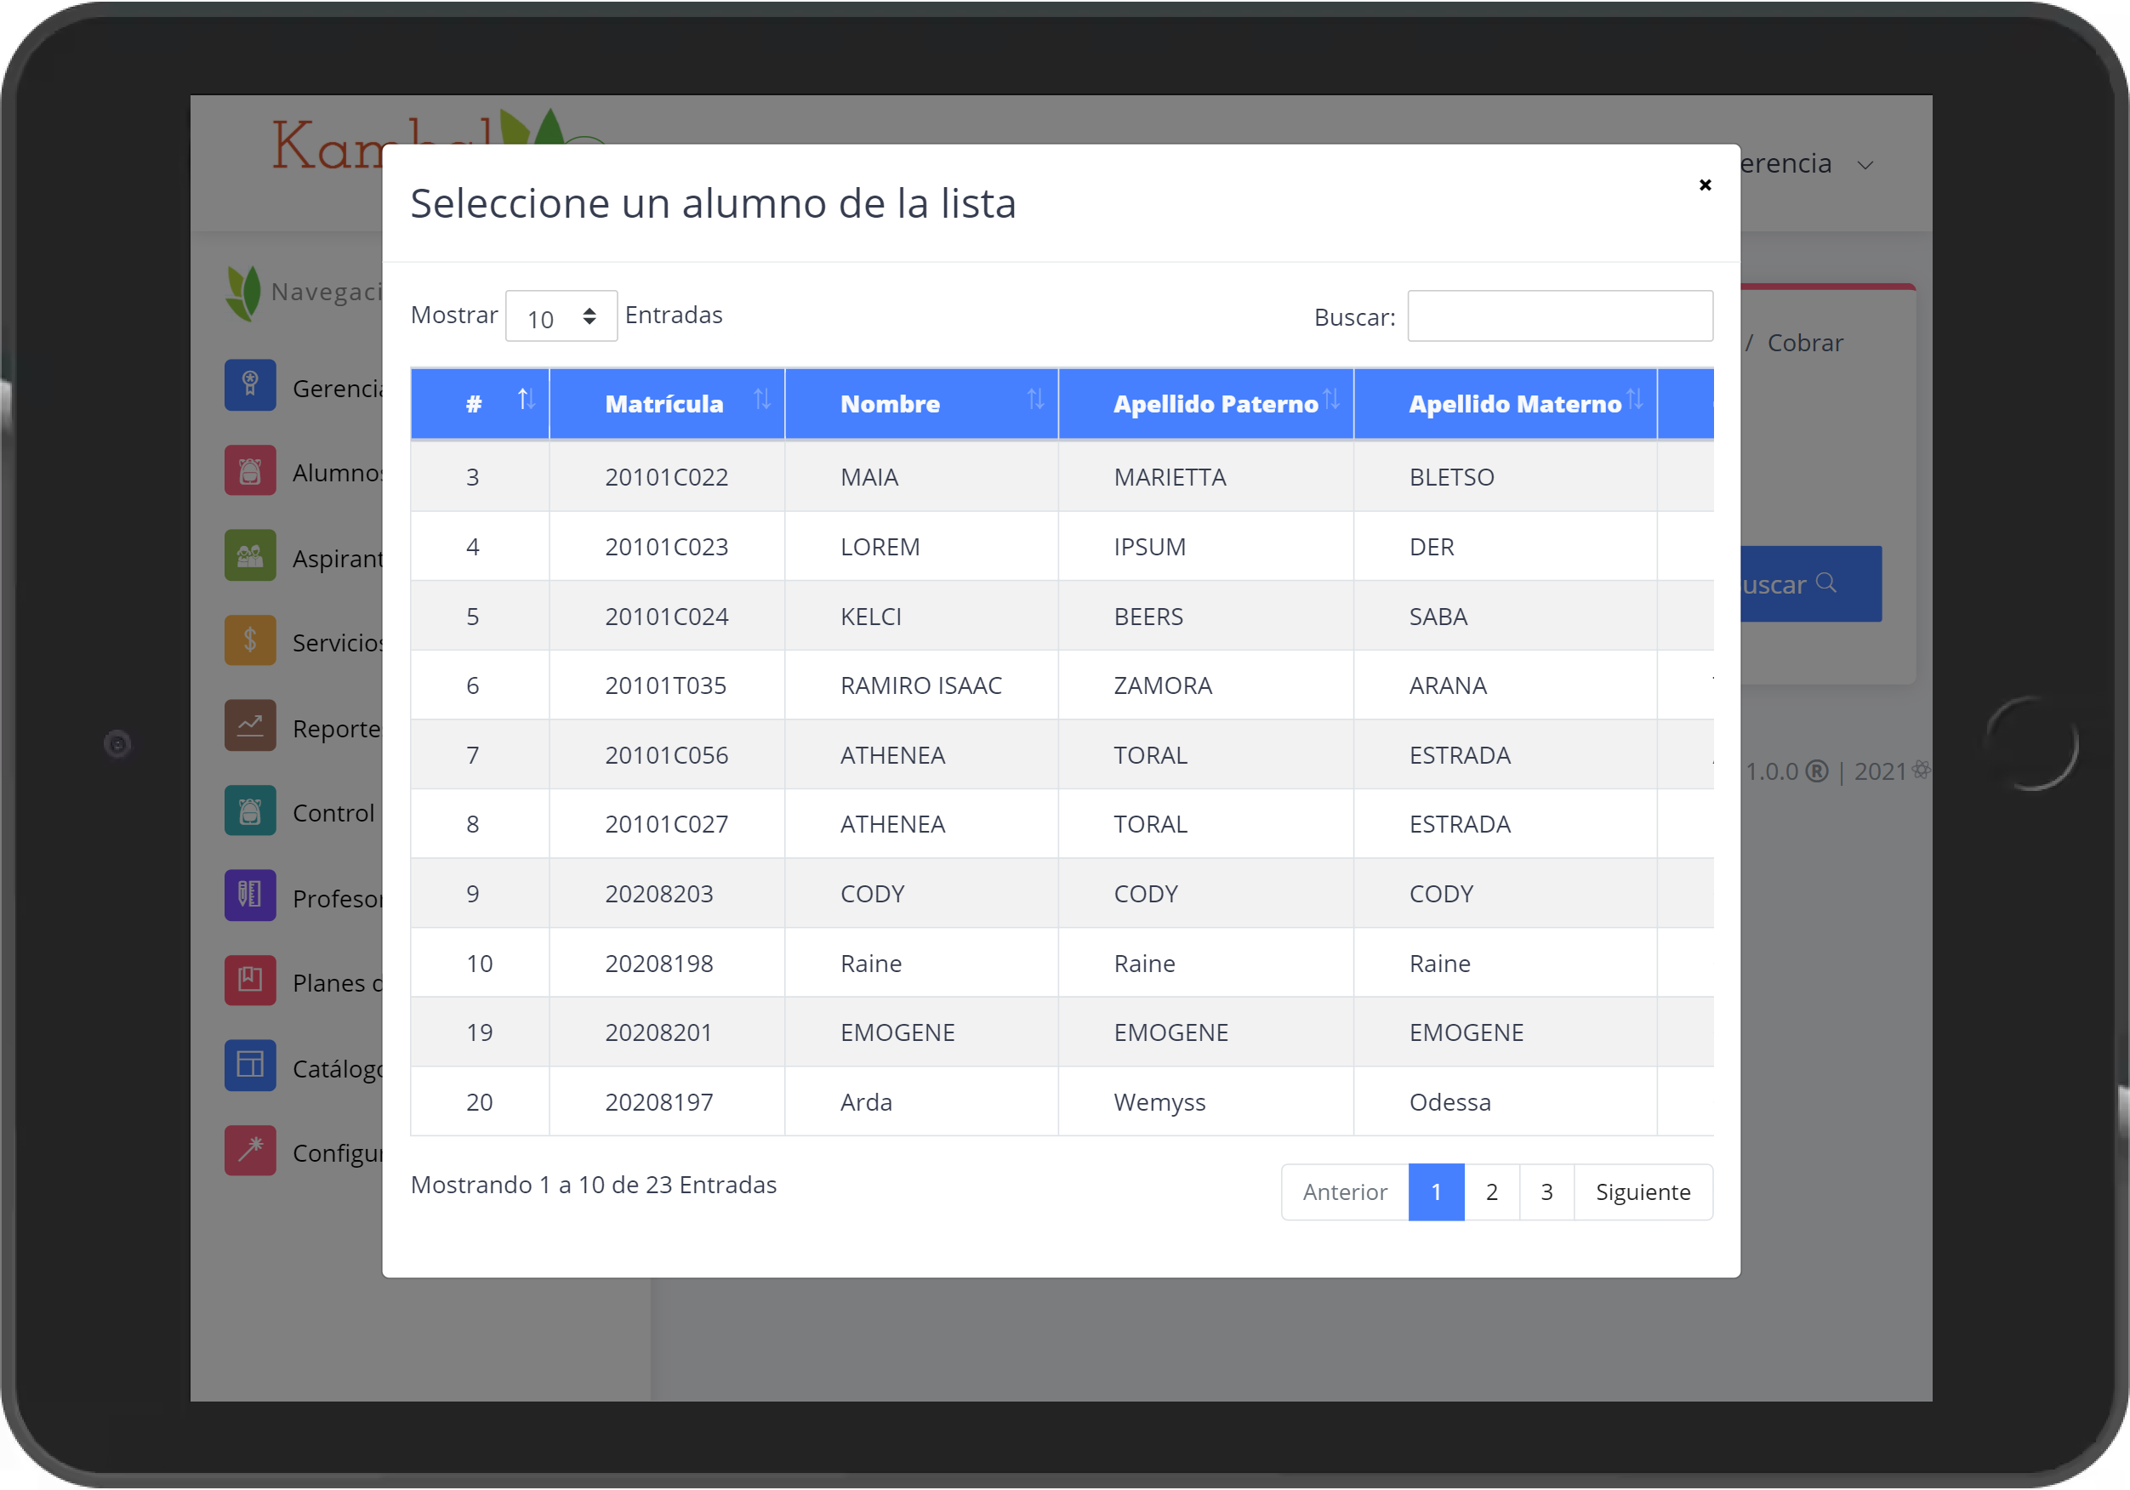Click the Mostrando 1 a 10 entries text

point(594,1185)
